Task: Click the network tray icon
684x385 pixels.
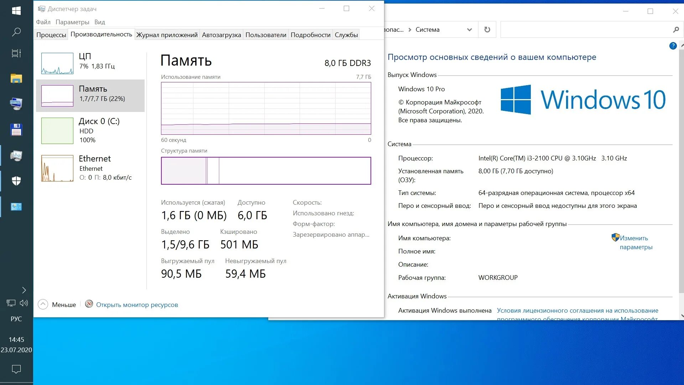Action: click(x=11, y=303)
